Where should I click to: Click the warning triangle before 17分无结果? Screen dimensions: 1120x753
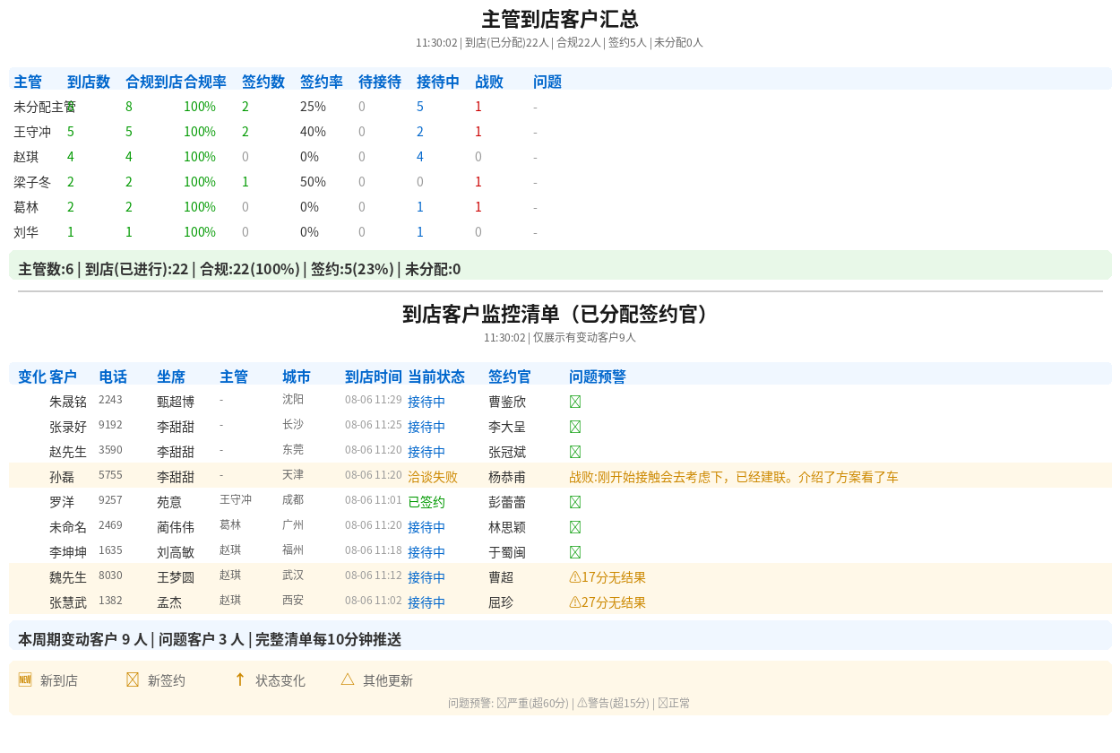click(x=575, y=577)
